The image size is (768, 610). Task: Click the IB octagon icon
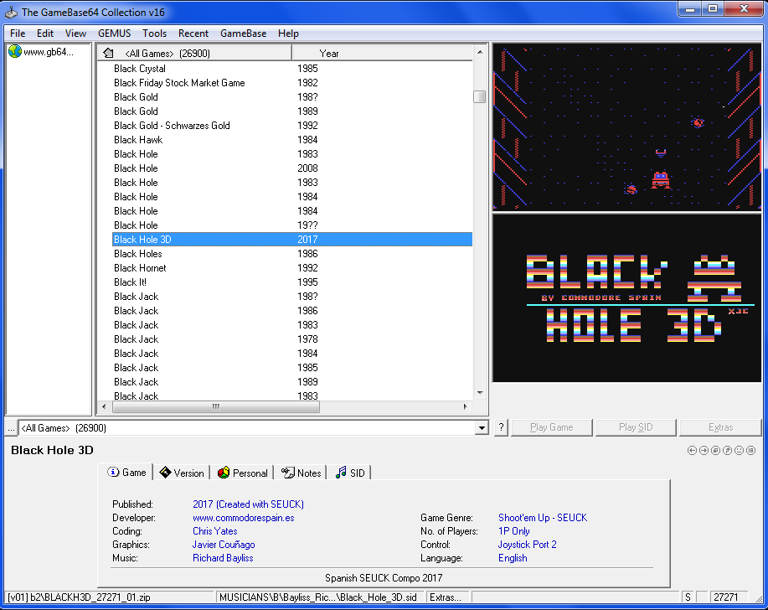[x=751, y=450]
